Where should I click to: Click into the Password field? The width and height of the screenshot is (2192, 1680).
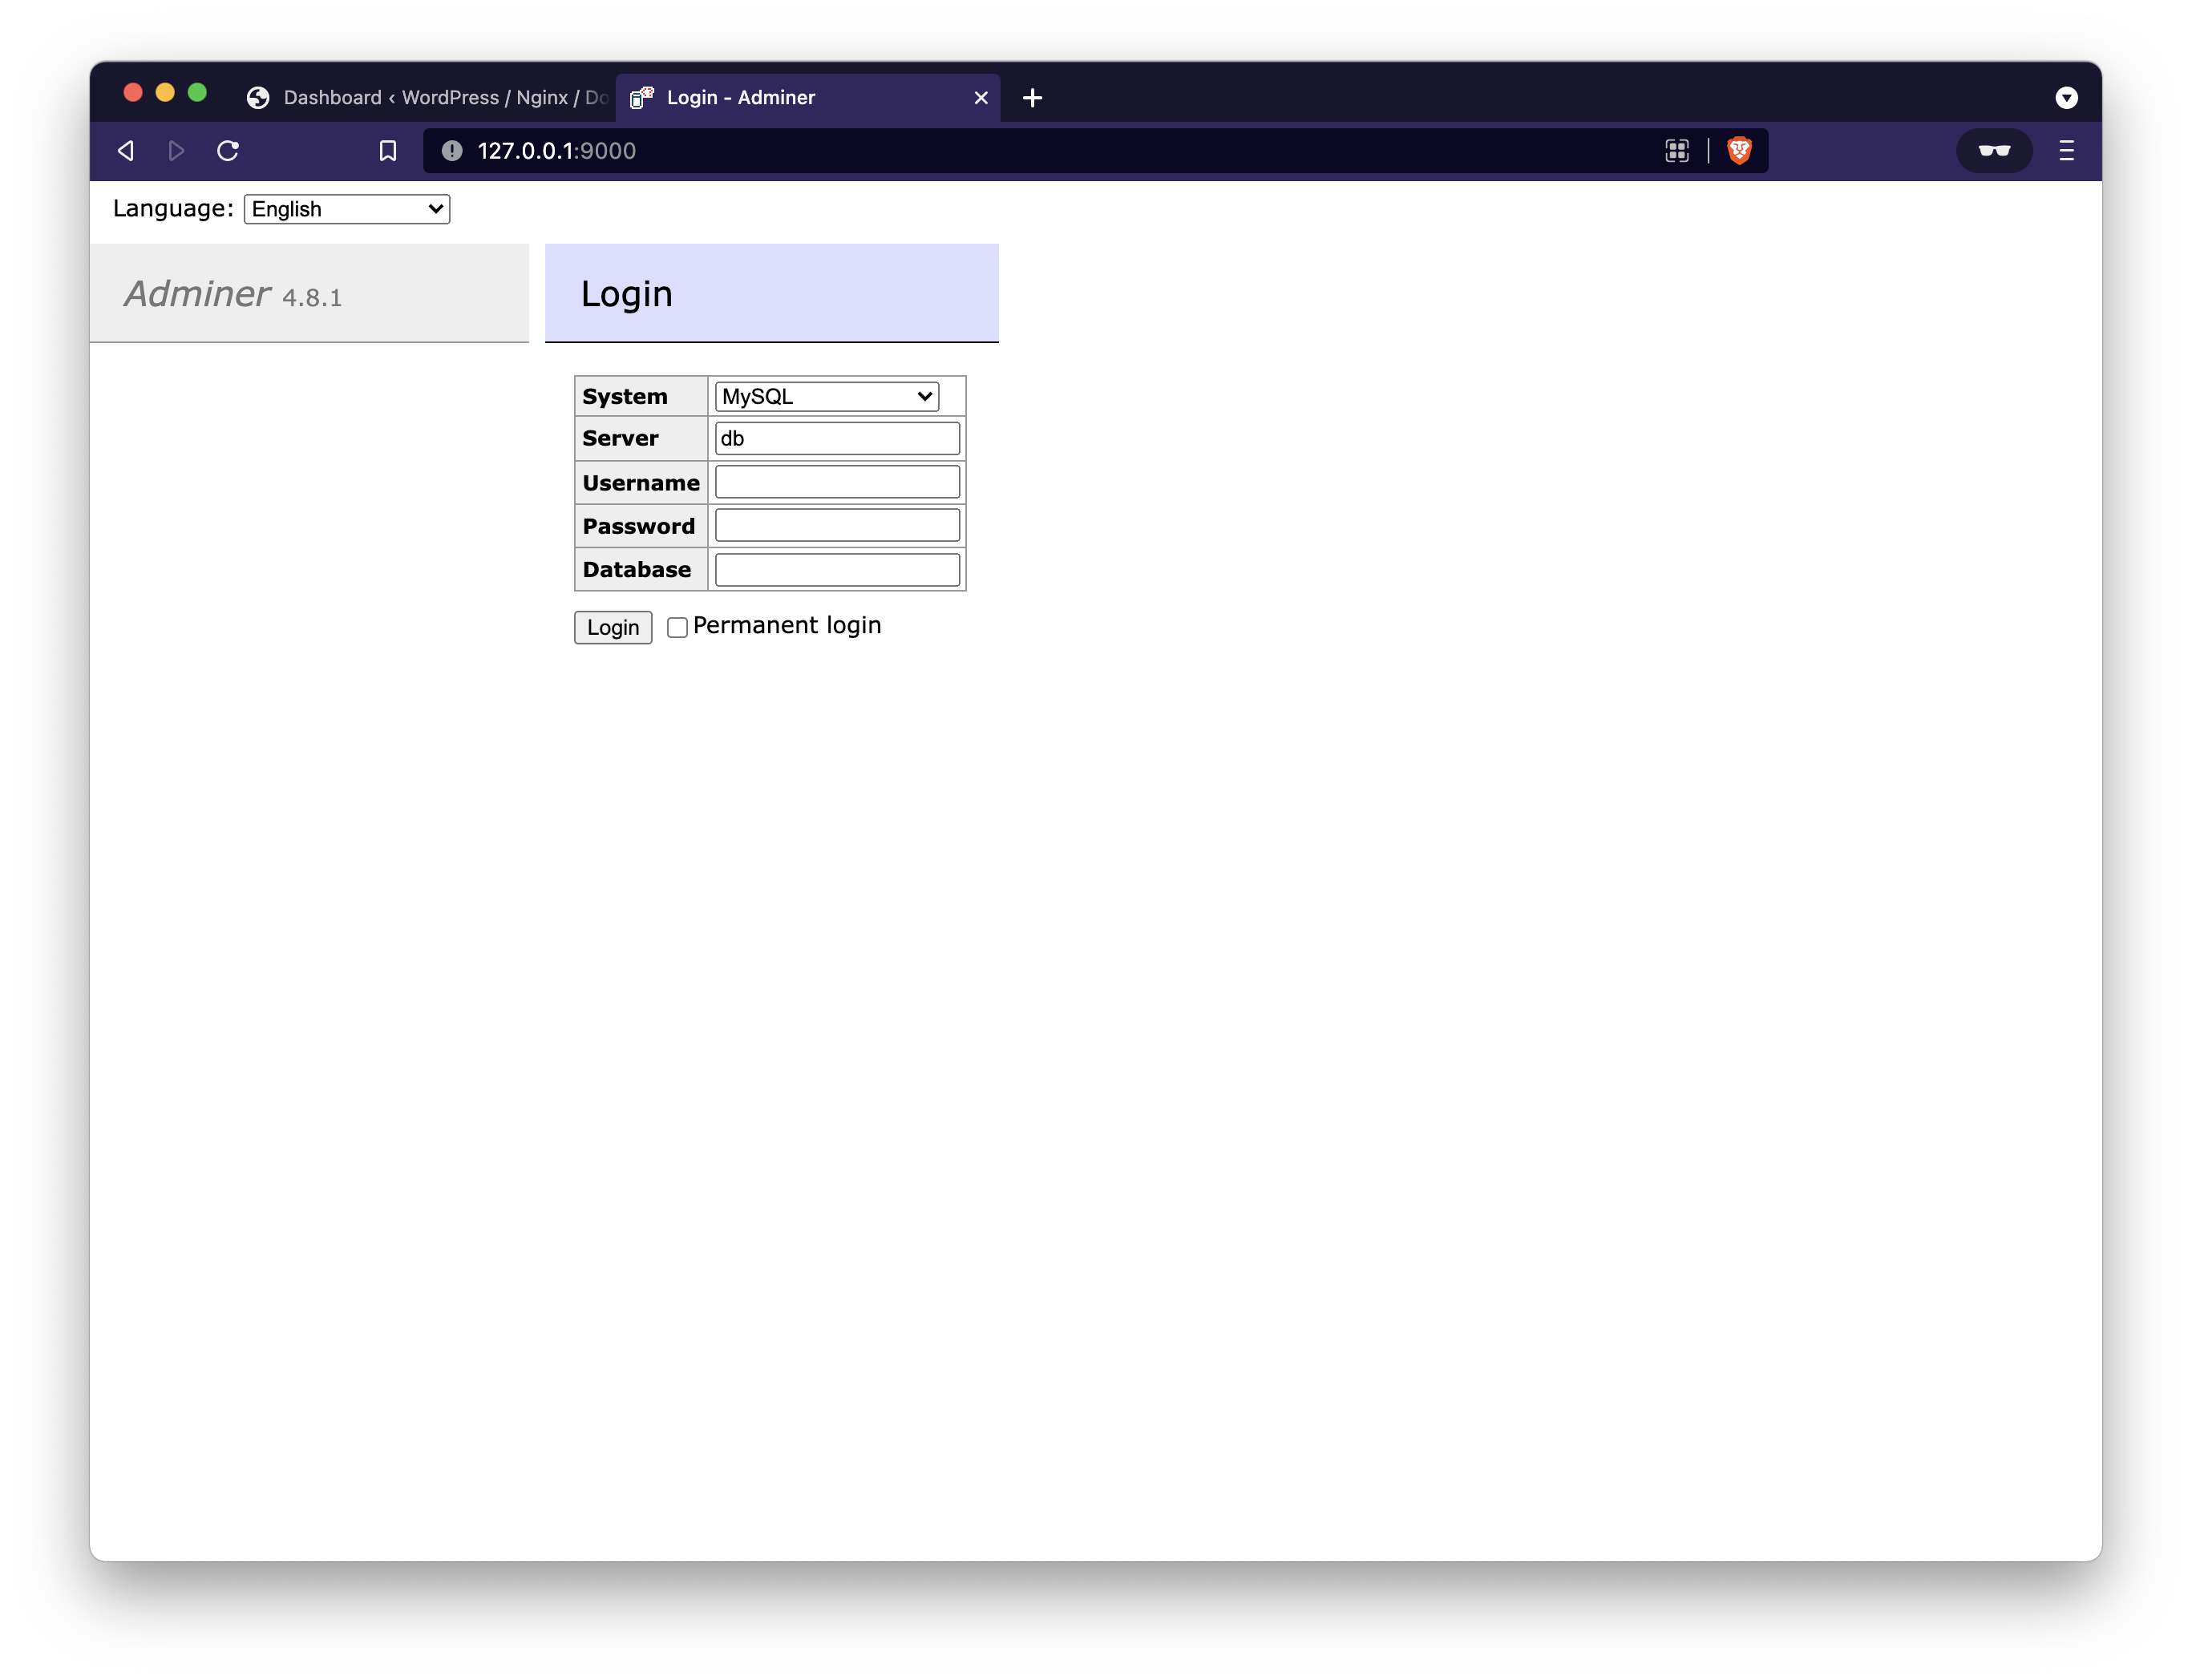837,526
